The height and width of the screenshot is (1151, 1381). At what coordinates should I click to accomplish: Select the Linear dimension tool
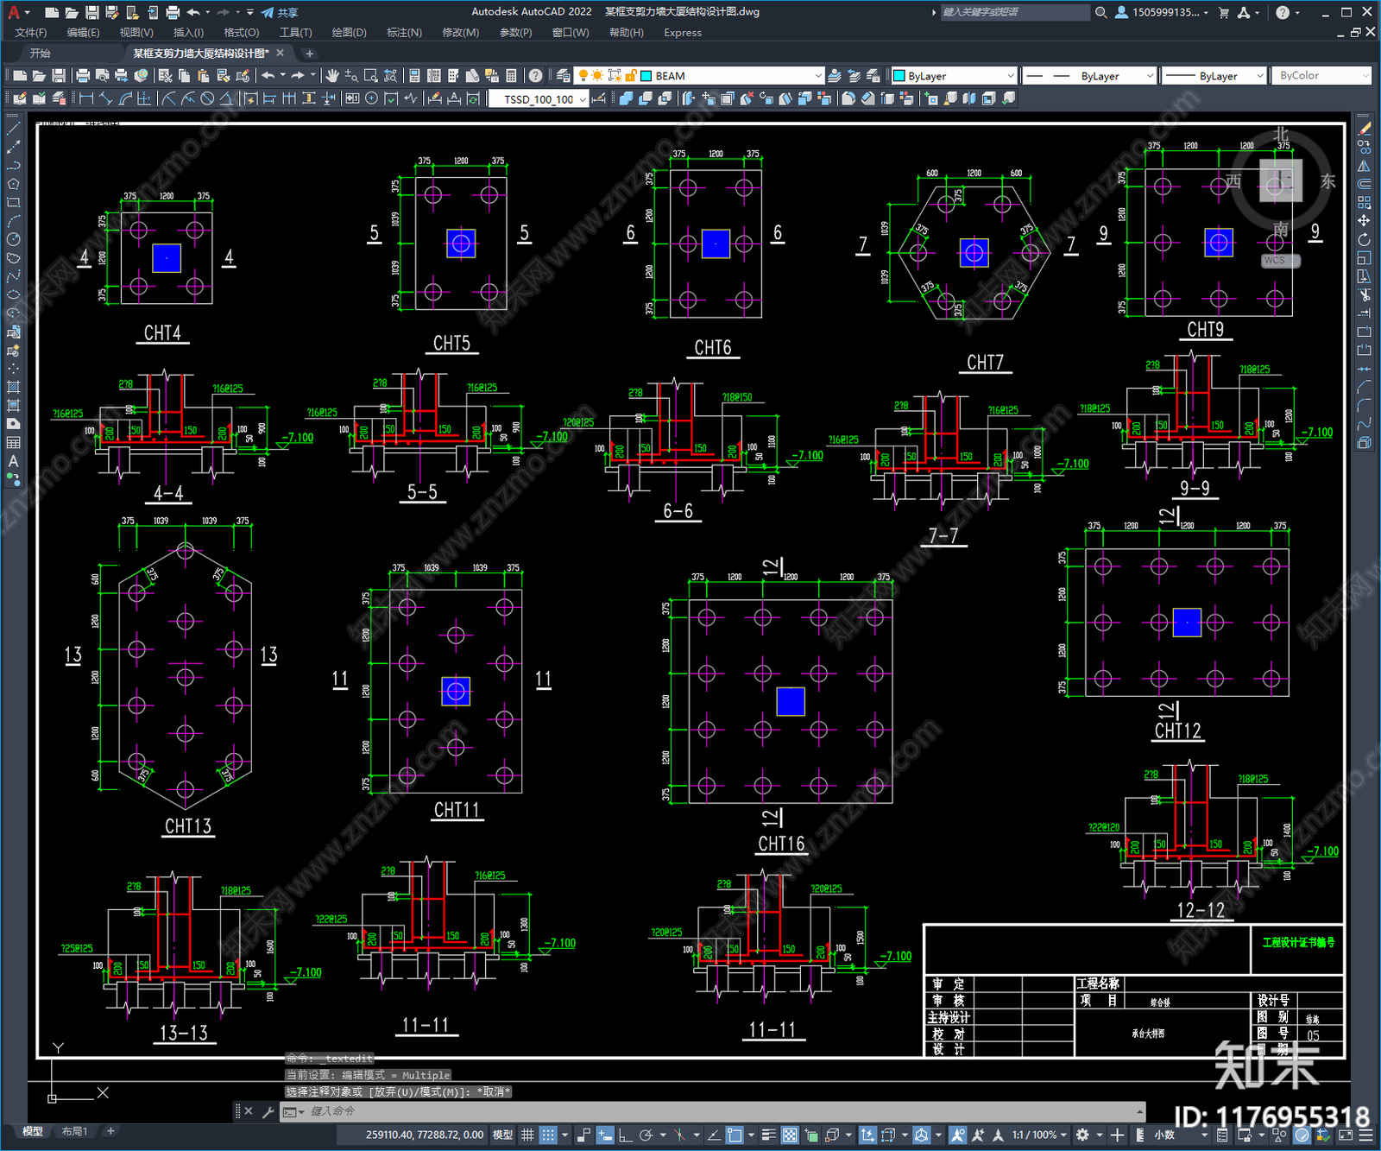coord(86,98)
